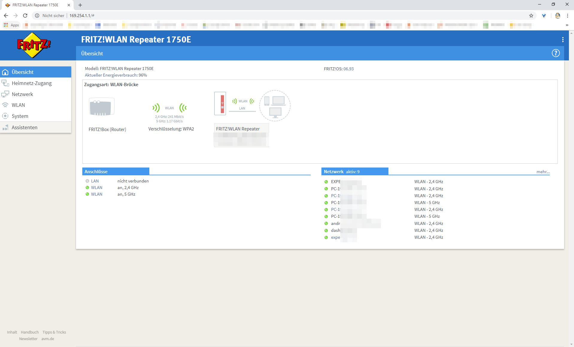Expand hidden bookmarks chevron
The width and height of the screenshot is (574, 347).
567,25
